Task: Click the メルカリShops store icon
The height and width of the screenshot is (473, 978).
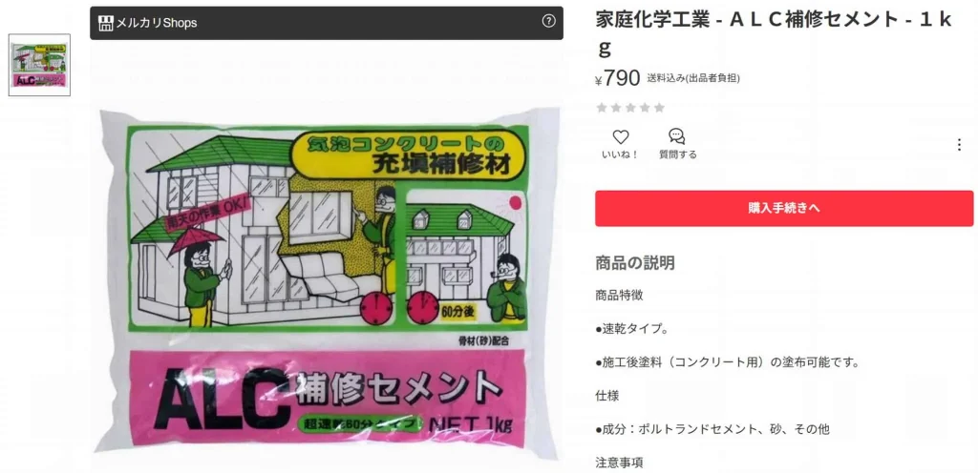Action: coord(106,23)
